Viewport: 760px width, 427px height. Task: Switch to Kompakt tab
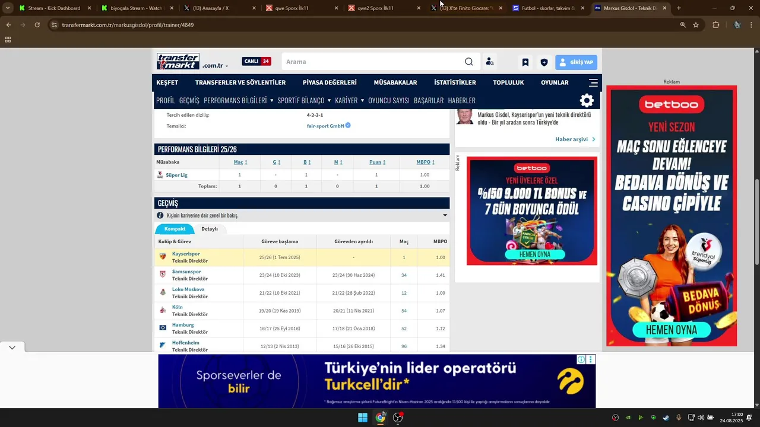click(x=175, y=229)
